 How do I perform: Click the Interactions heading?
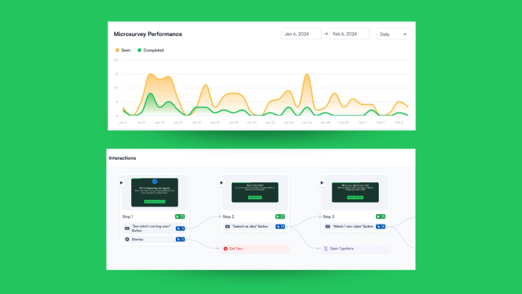pos(122,158)
